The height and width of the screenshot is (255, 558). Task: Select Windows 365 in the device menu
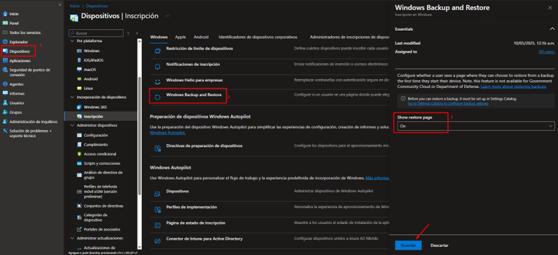click(95, 107)
